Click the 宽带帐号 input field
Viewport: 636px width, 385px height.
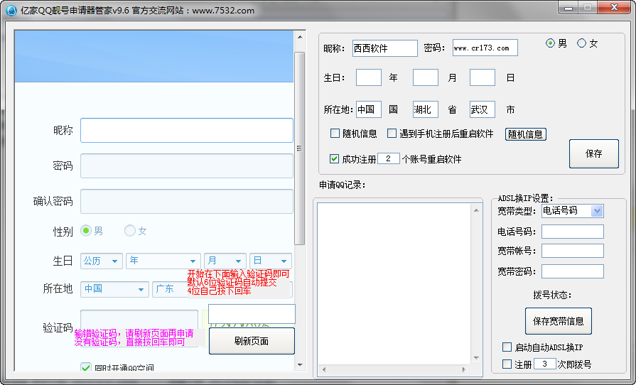point(573,251)
